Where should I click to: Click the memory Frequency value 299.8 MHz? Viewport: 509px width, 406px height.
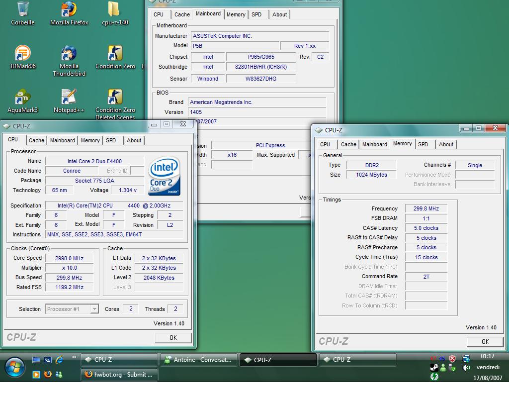click(x=426, y=208)
